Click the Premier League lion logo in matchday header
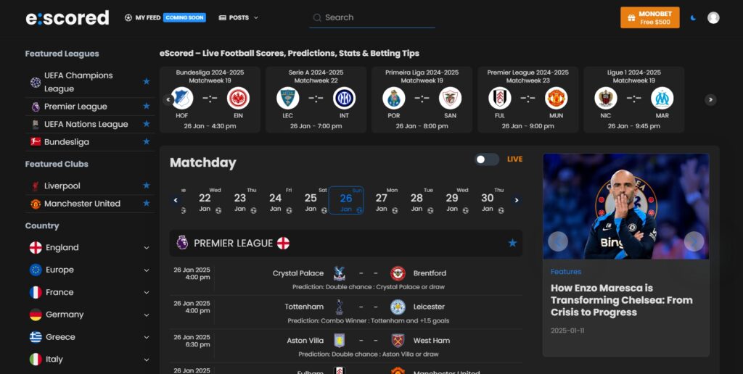Viewport: 743px width, 374px height. [182, 242]
